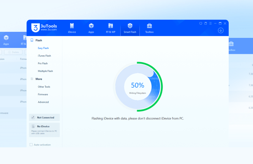Viewport: 253px width, 164px height.
Task: Open the RT & WP tab
Action: click(x=111, y=28)
